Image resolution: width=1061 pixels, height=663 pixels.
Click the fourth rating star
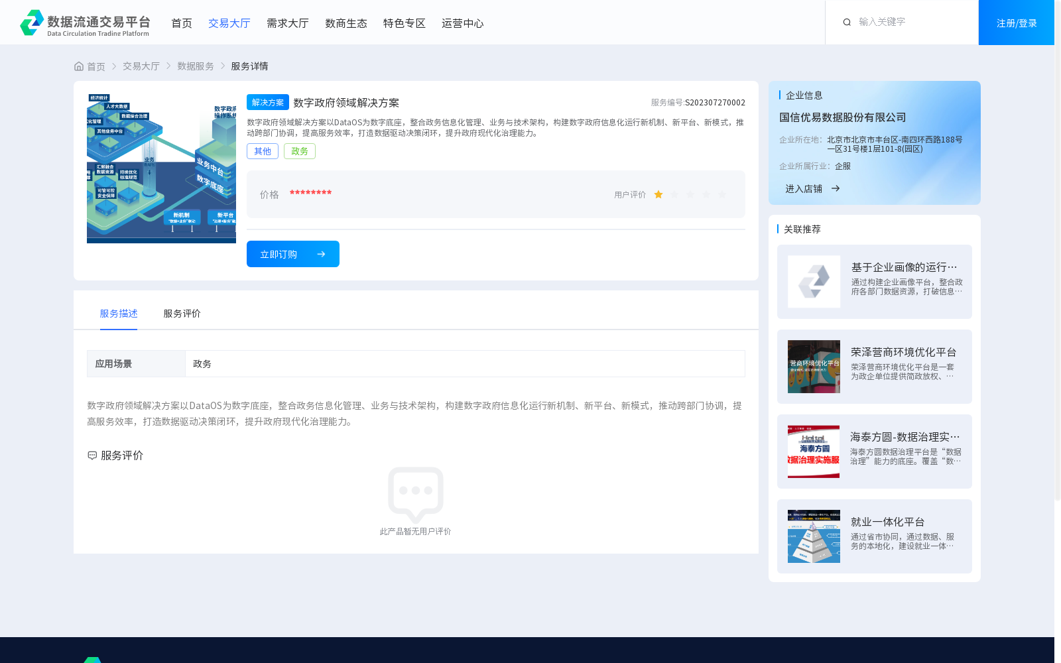pyautogui.click(x=706, y=194)
